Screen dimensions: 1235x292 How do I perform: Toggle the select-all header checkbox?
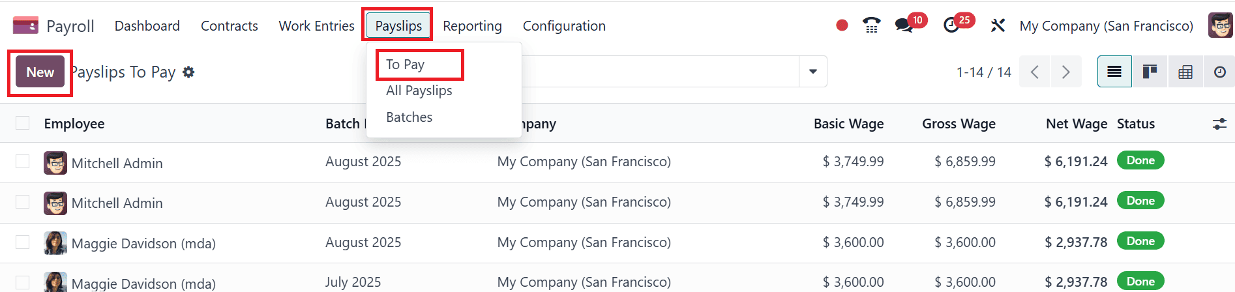tap(23, 123)
